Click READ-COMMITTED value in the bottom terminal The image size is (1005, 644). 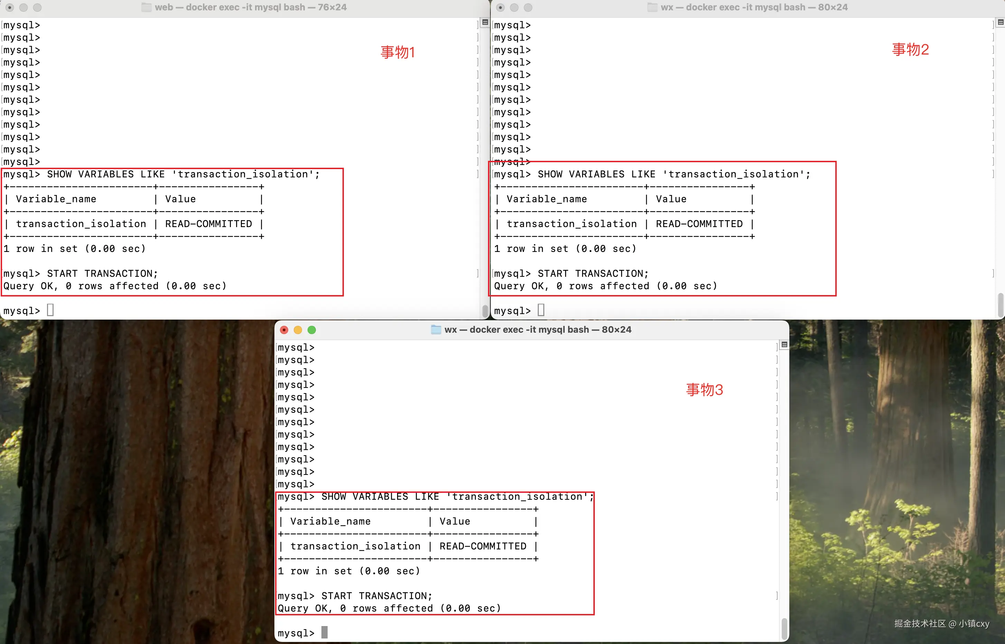(482, 546)
